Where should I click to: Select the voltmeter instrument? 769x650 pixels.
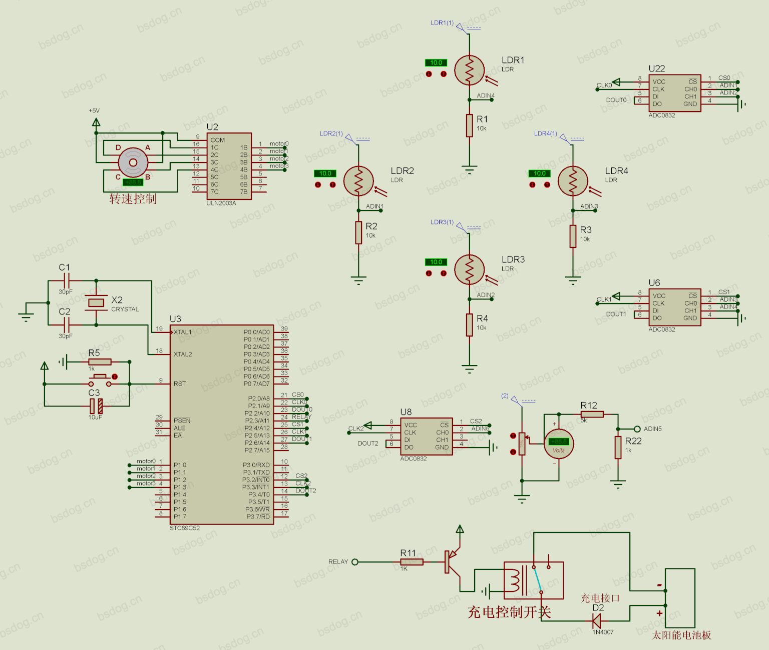point(559,444)
